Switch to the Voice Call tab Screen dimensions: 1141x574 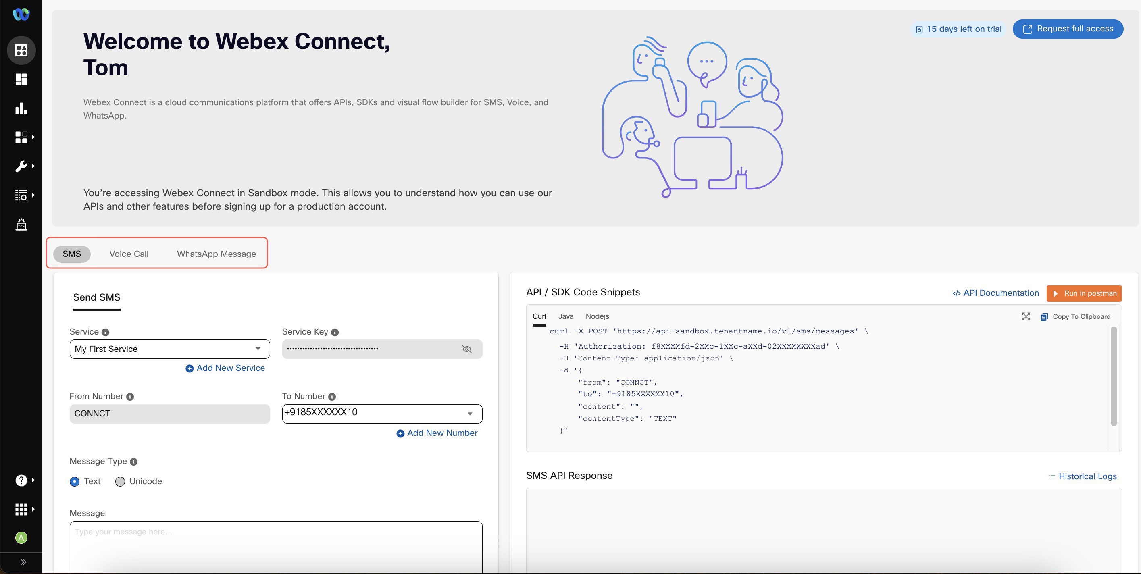(x=129, y=254)
